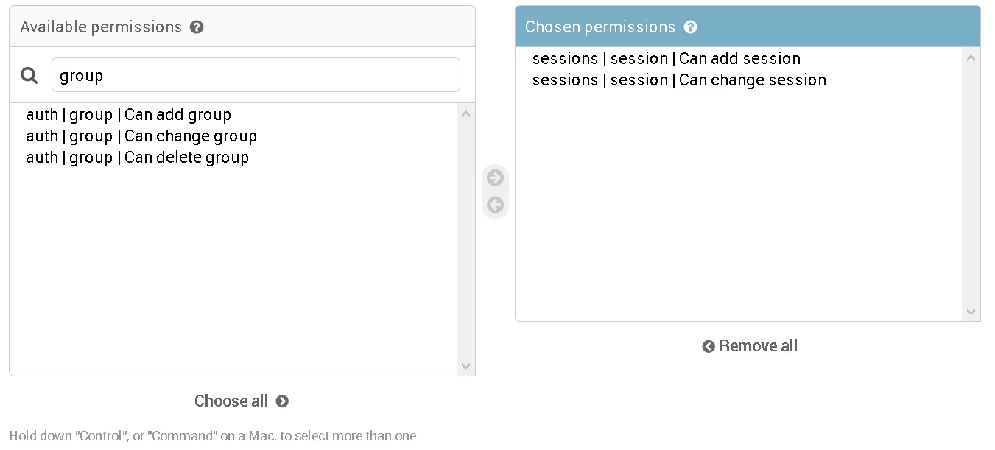The width and height of the screenshot is (995, 450).
Task: Click the Chosen permissions header title
Action: (x=600, y=27)
